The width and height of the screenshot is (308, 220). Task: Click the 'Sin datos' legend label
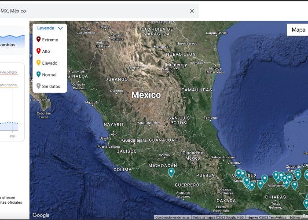click(51, 86)
